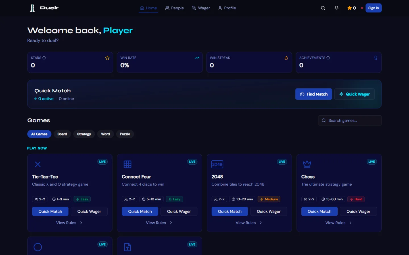This screenshot has width=409, height=255.
Task: Click the Quick Wager button in Quick Match banner
Action: pyautogui.click(x=354, y=94)
